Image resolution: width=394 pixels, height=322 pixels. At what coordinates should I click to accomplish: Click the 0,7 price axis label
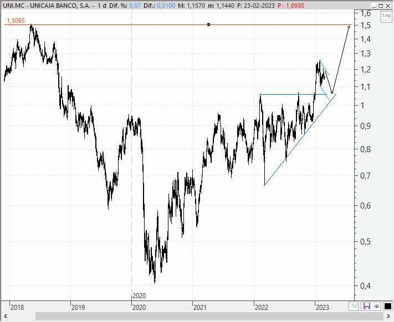point(366,175)
